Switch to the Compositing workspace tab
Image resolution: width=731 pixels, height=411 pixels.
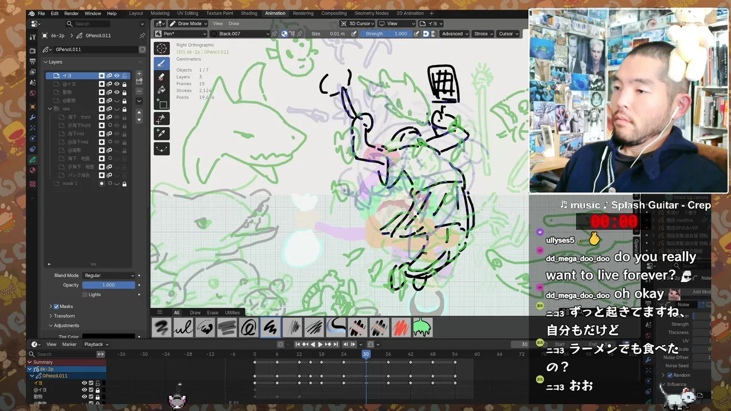334,13
